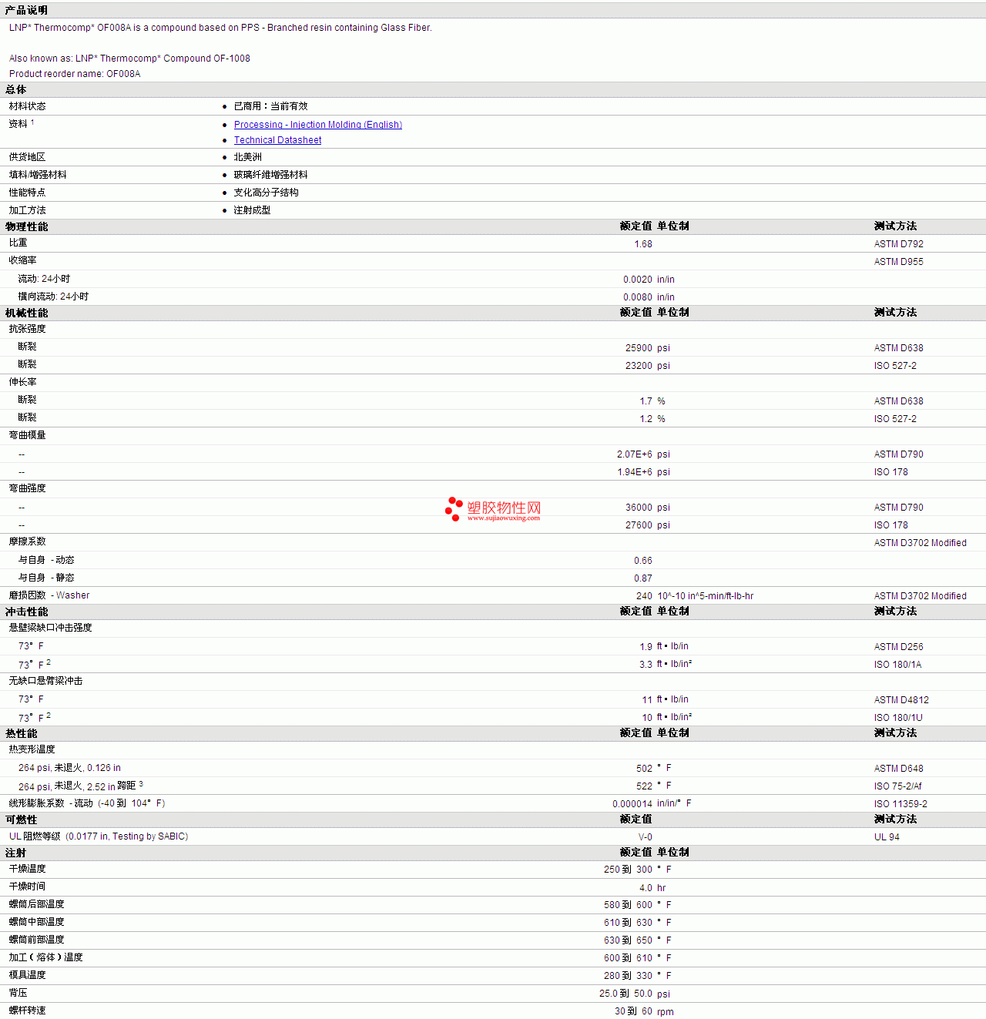Click flexural strength value 27600
Screen dimensions: 986x1019
[x=639, y=525]
